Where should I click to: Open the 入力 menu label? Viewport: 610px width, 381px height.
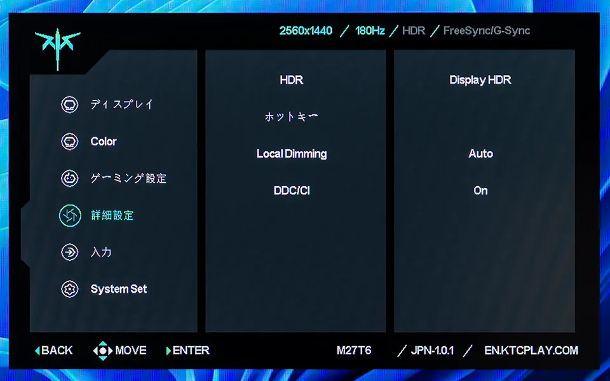(101, 252)
